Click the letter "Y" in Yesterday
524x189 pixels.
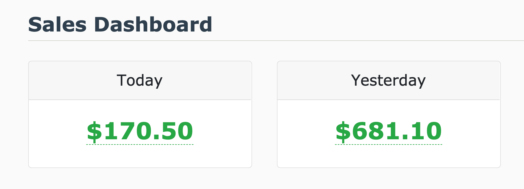point(356,80)
